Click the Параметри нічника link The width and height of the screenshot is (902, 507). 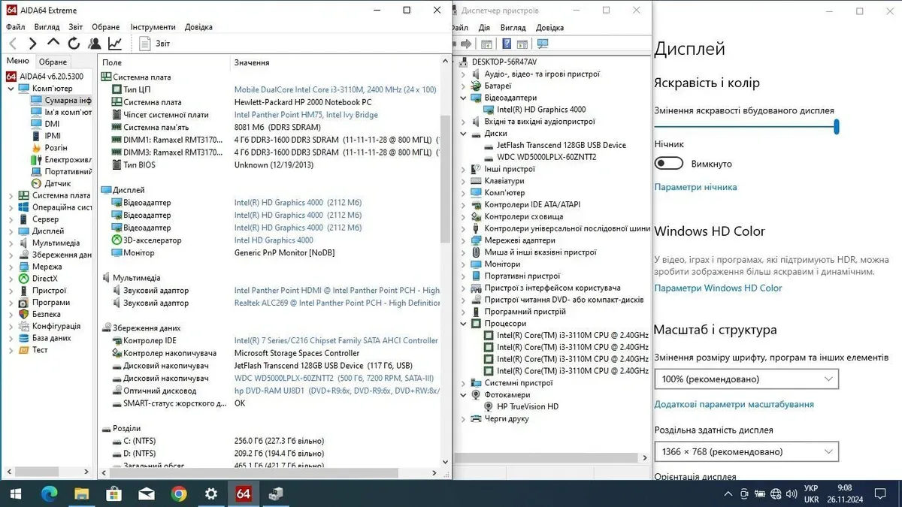click(x=695, y=187)
